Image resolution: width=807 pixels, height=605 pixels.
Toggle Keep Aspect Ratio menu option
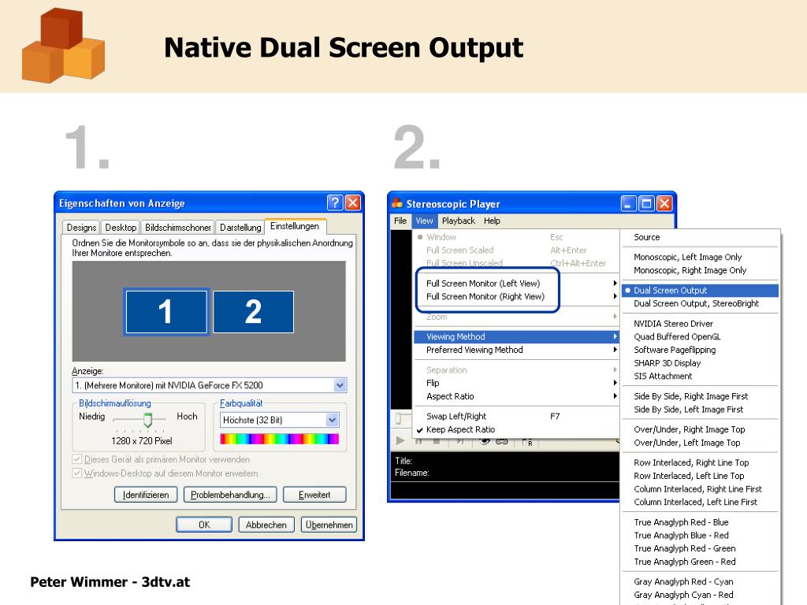[460, 429]
